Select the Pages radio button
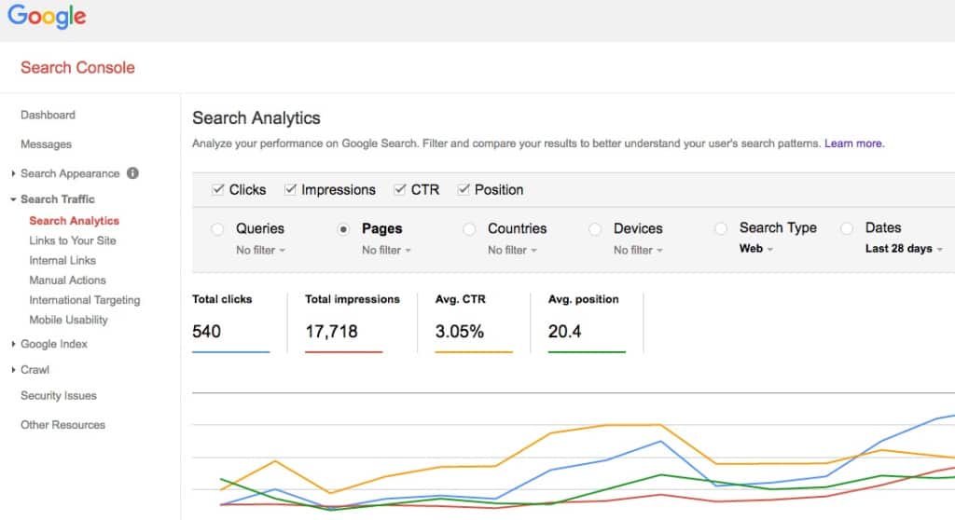This screenshot has width=955, height=520. tap(343, 229)
